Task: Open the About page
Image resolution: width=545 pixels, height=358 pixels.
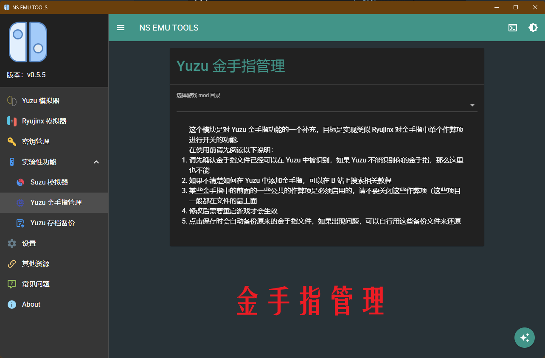Action: [31, 305]
